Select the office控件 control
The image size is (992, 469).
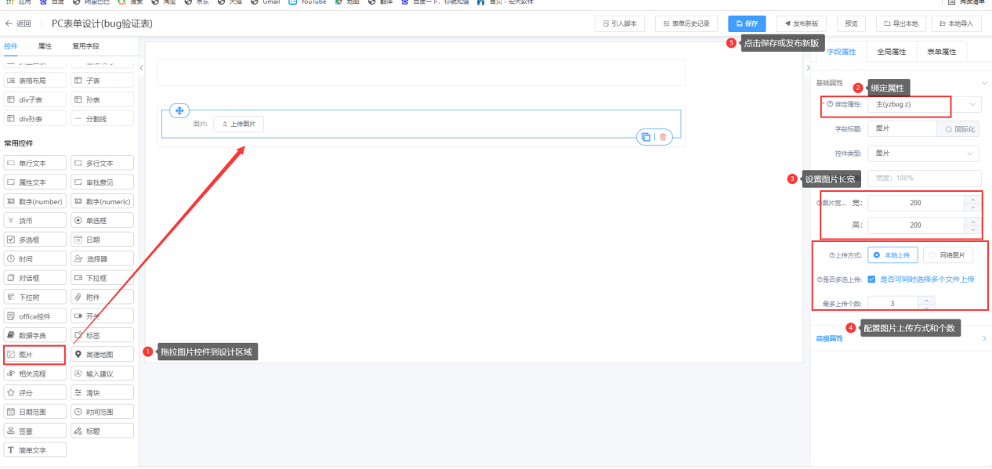pos(34,316)
